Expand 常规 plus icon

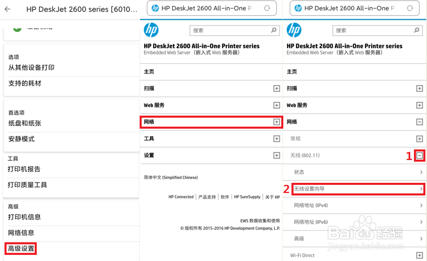click(419, 139)
